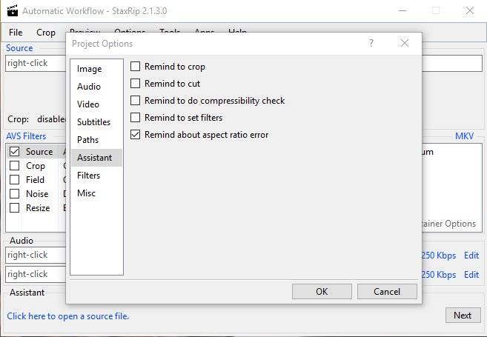Image resolution: width=487 pixels, height=337 pixels.
Task: Enable Remind to crop checkbox
Action: point(135,67)
